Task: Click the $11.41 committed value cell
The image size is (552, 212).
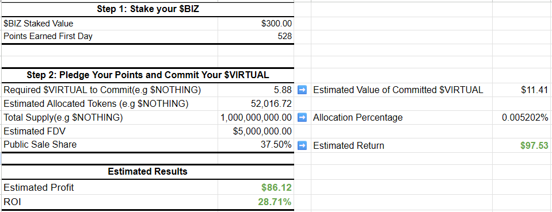Action: point(522,90)
